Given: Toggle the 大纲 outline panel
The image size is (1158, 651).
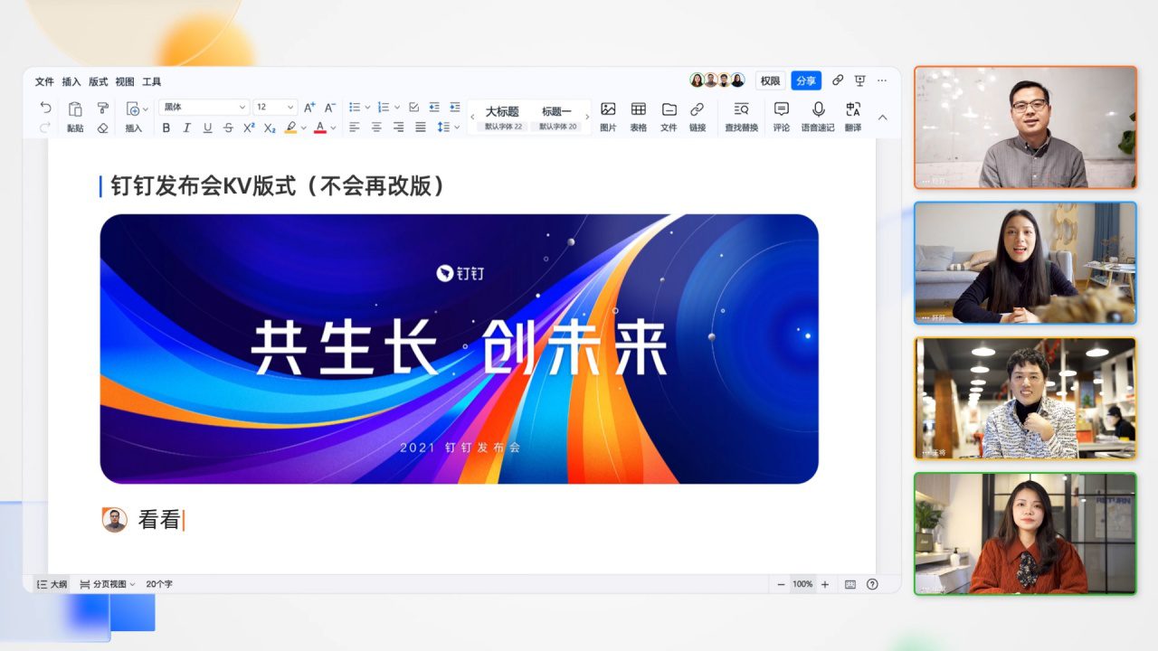Looking at the screenshot, I should (x=52, y=584).
